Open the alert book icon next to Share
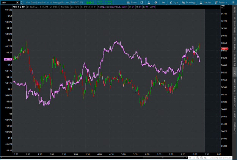 coord(142,2)
